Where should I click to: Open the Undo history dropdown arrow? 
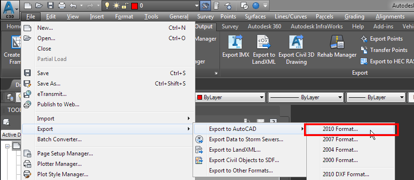(82, 6)
